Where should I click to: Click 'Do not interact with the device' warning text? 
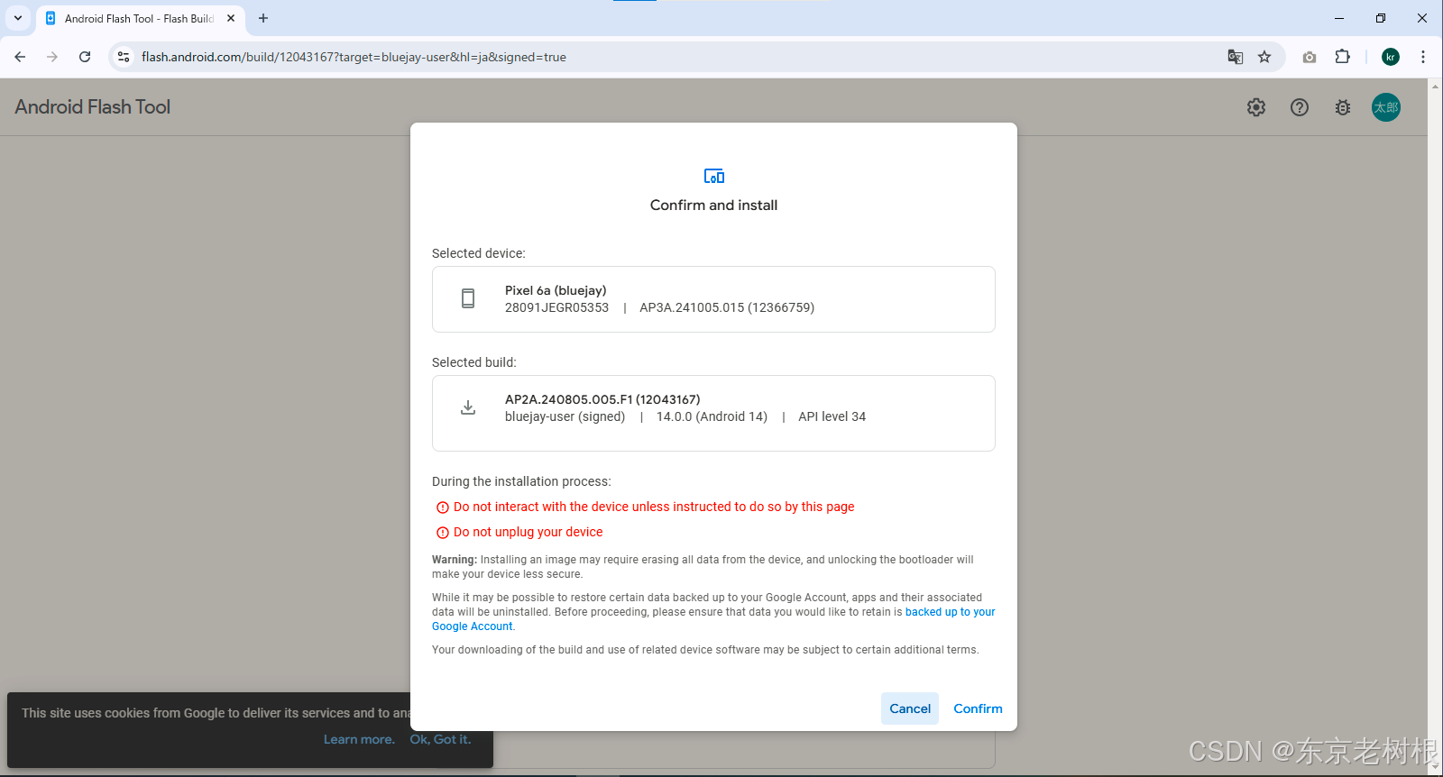point(654,507)
